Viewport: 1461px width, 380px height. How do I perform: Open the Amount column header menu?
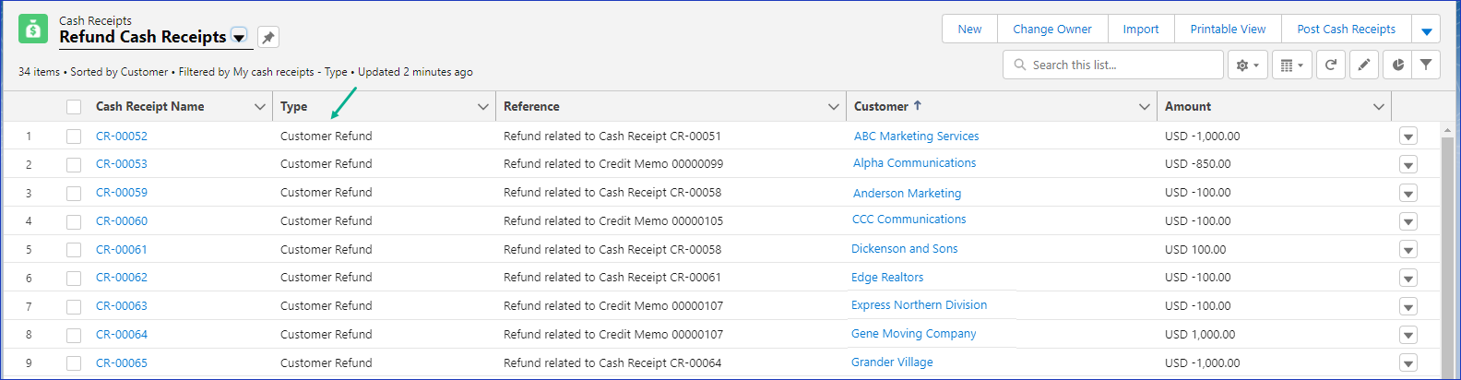click(x=1378, y=107)
